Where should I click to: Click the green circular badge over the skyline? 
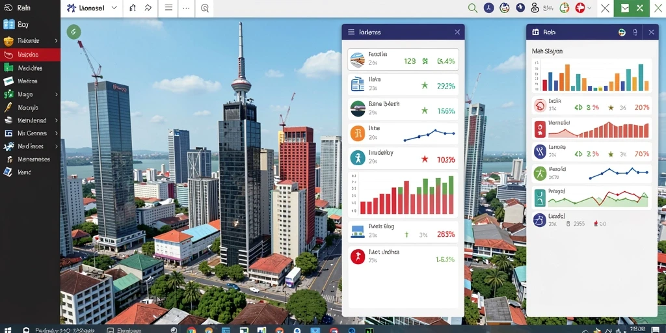73,31
